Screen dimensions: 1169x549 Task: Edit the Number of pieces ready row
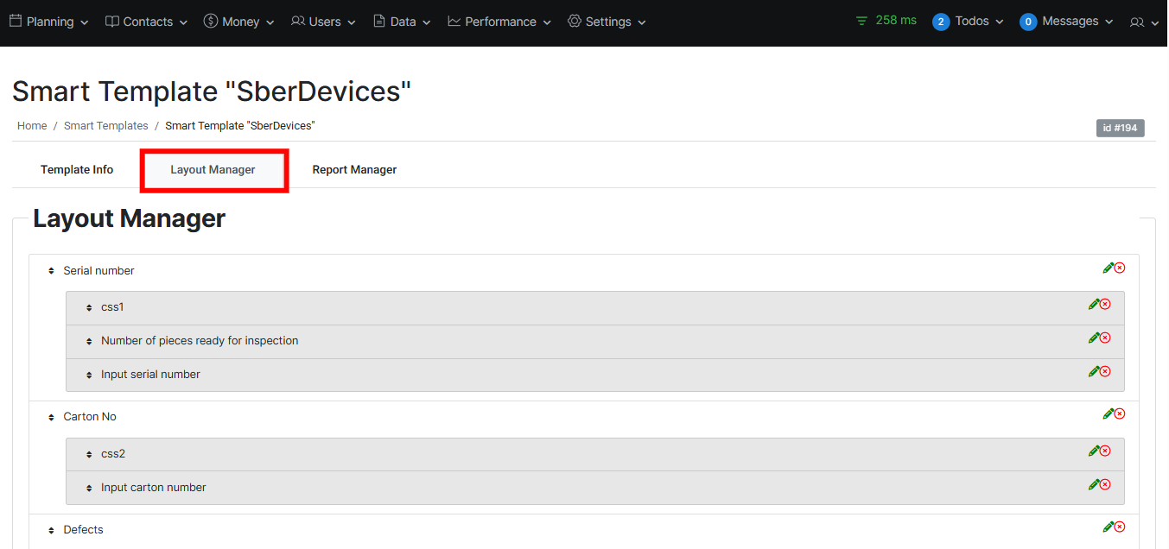click(1093, 338)
